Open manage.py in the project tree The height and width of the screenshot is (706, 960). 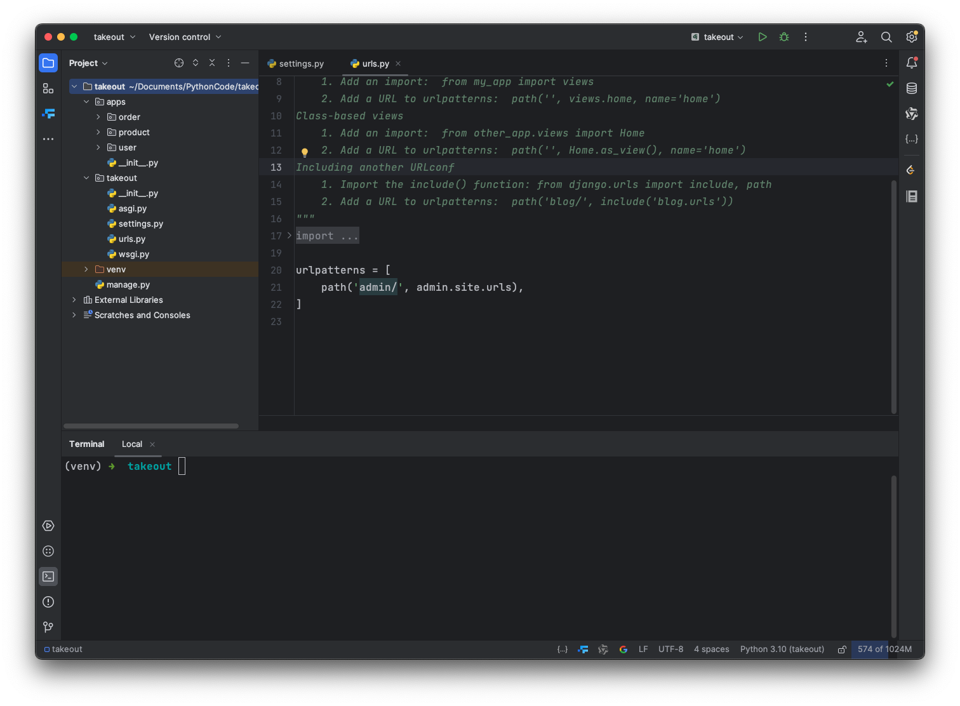coord(128,284)
